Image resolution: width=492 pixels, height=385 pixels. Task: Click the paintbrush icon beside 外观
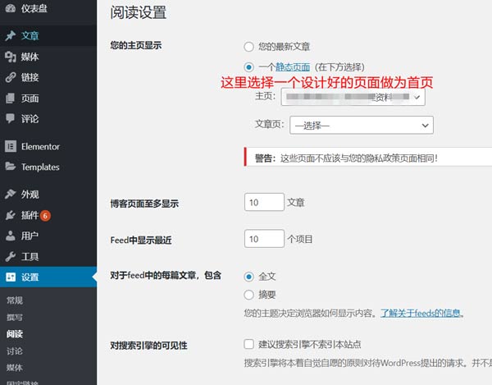tap(11, 194)
